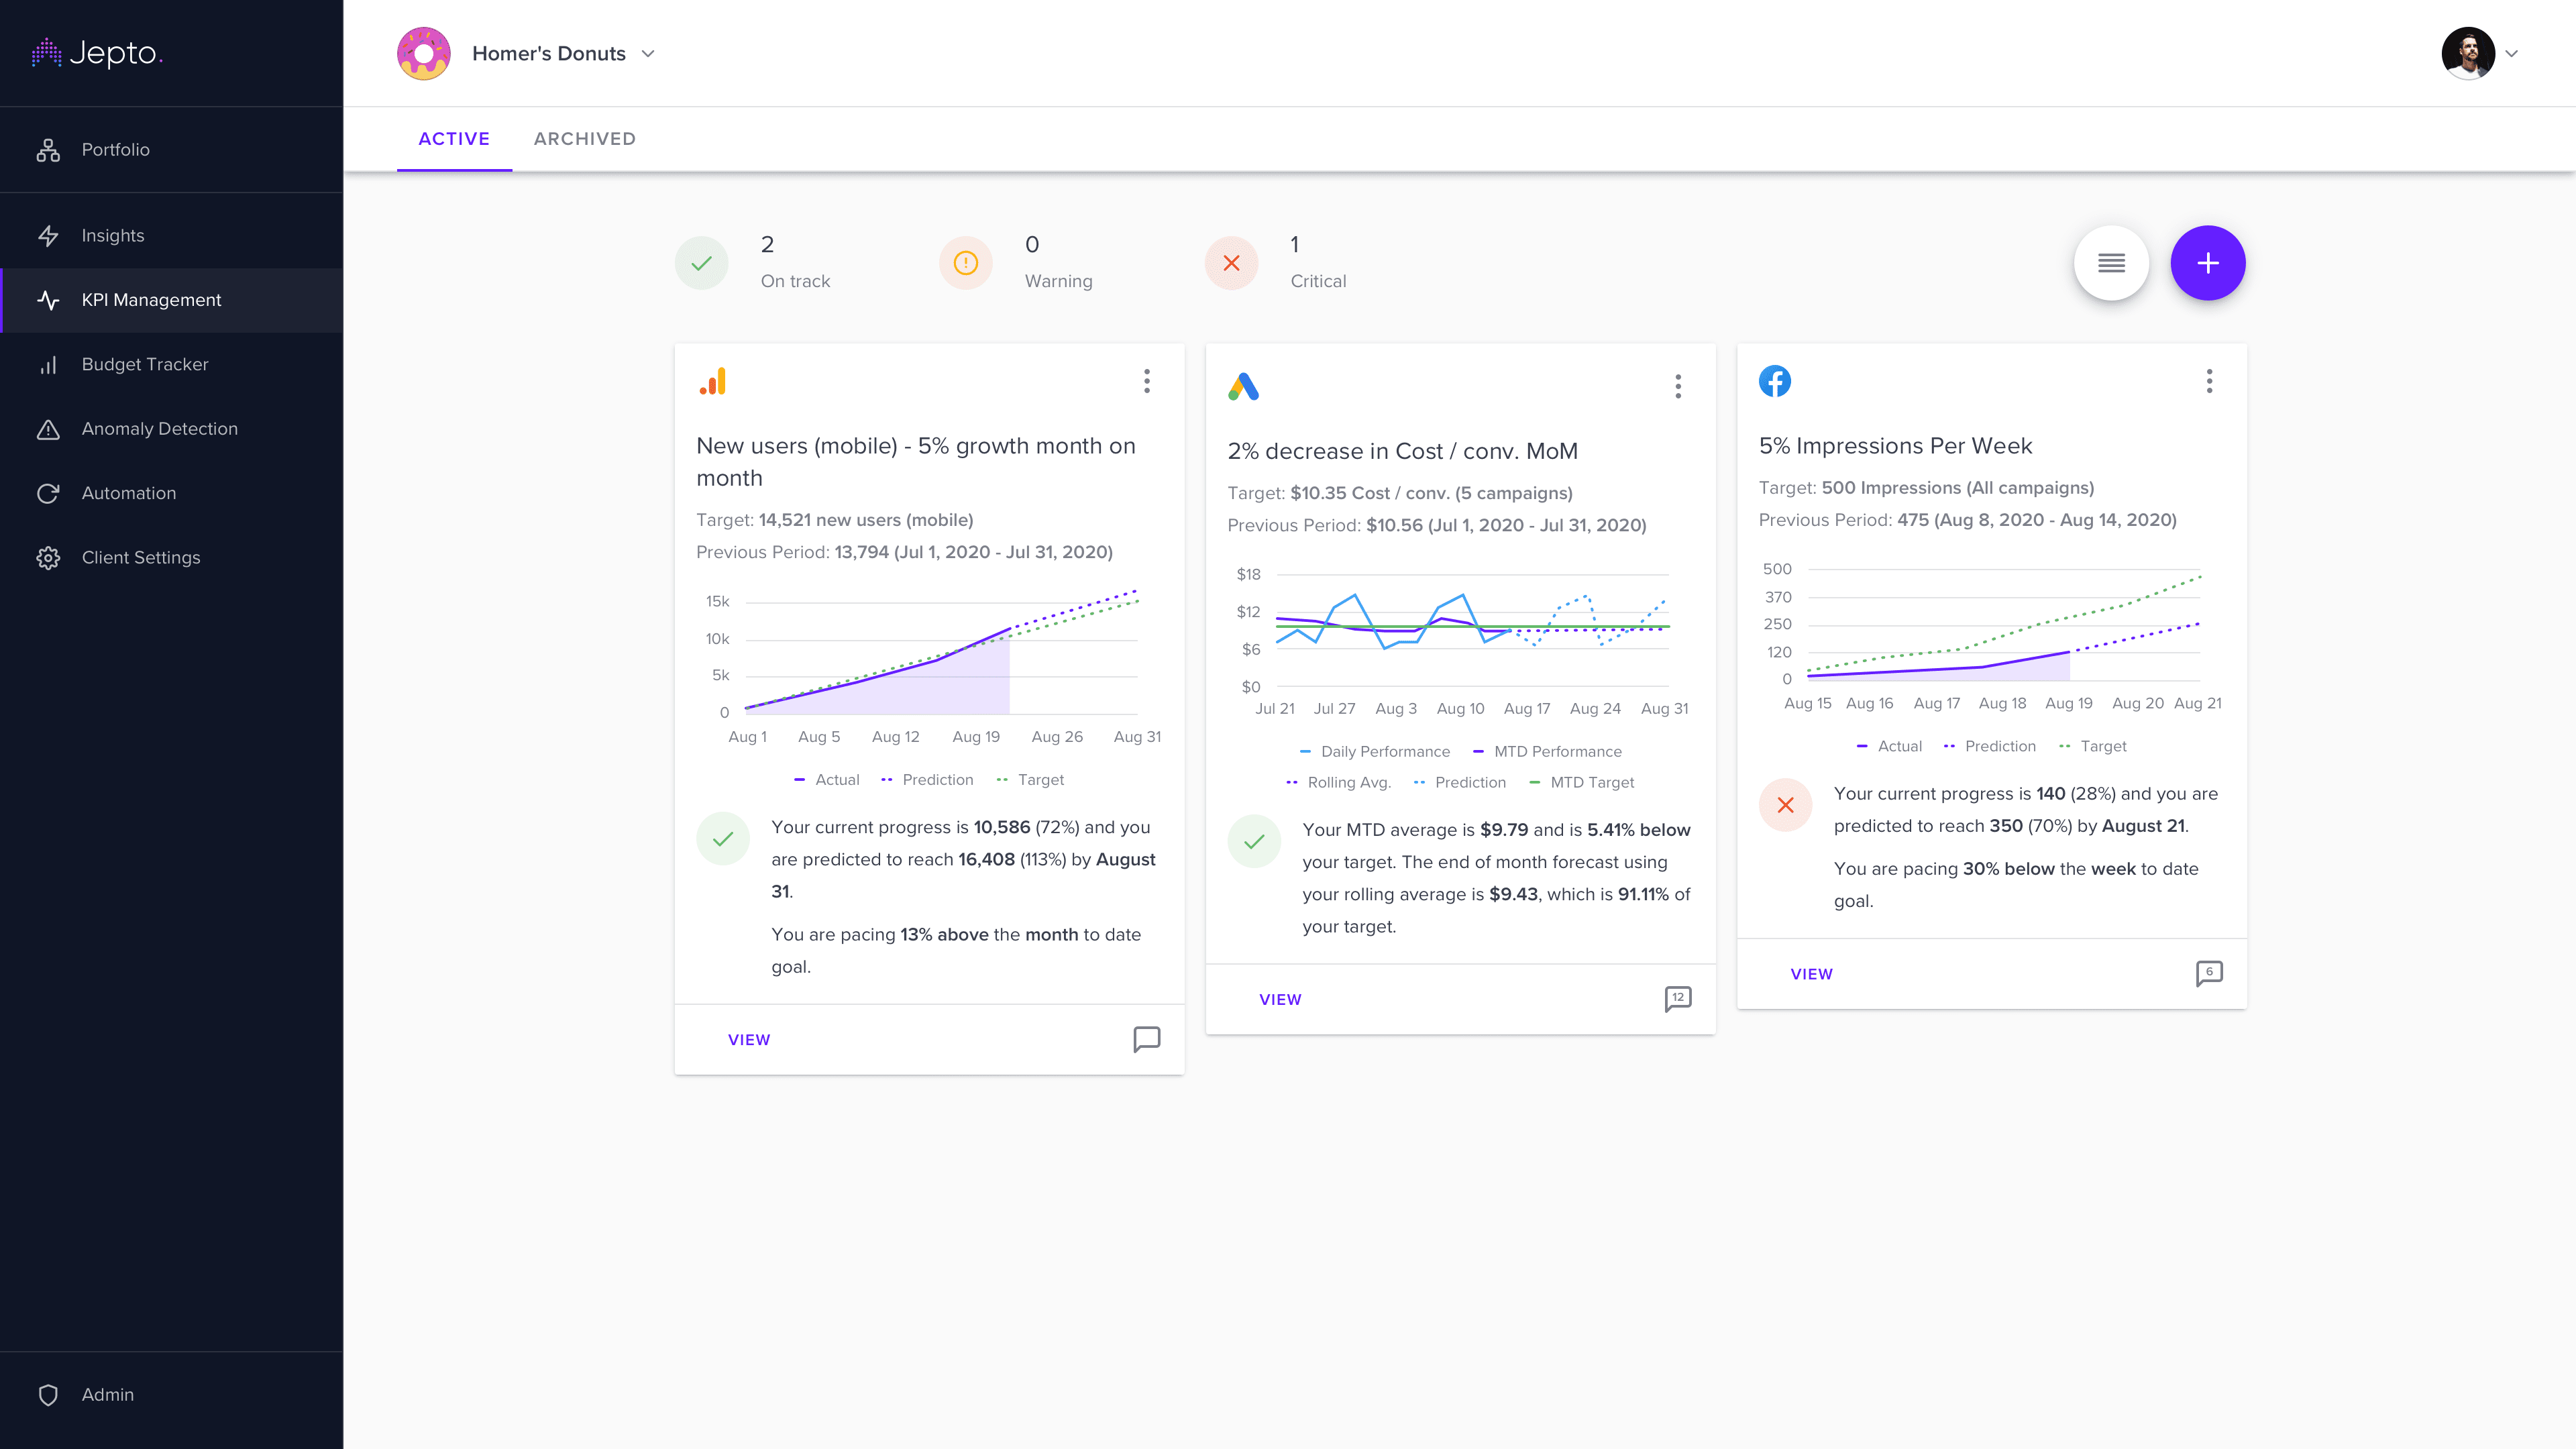Open Admin at sidebar bottom
Screen dimensions: 2576x1449
point(171,1394)
